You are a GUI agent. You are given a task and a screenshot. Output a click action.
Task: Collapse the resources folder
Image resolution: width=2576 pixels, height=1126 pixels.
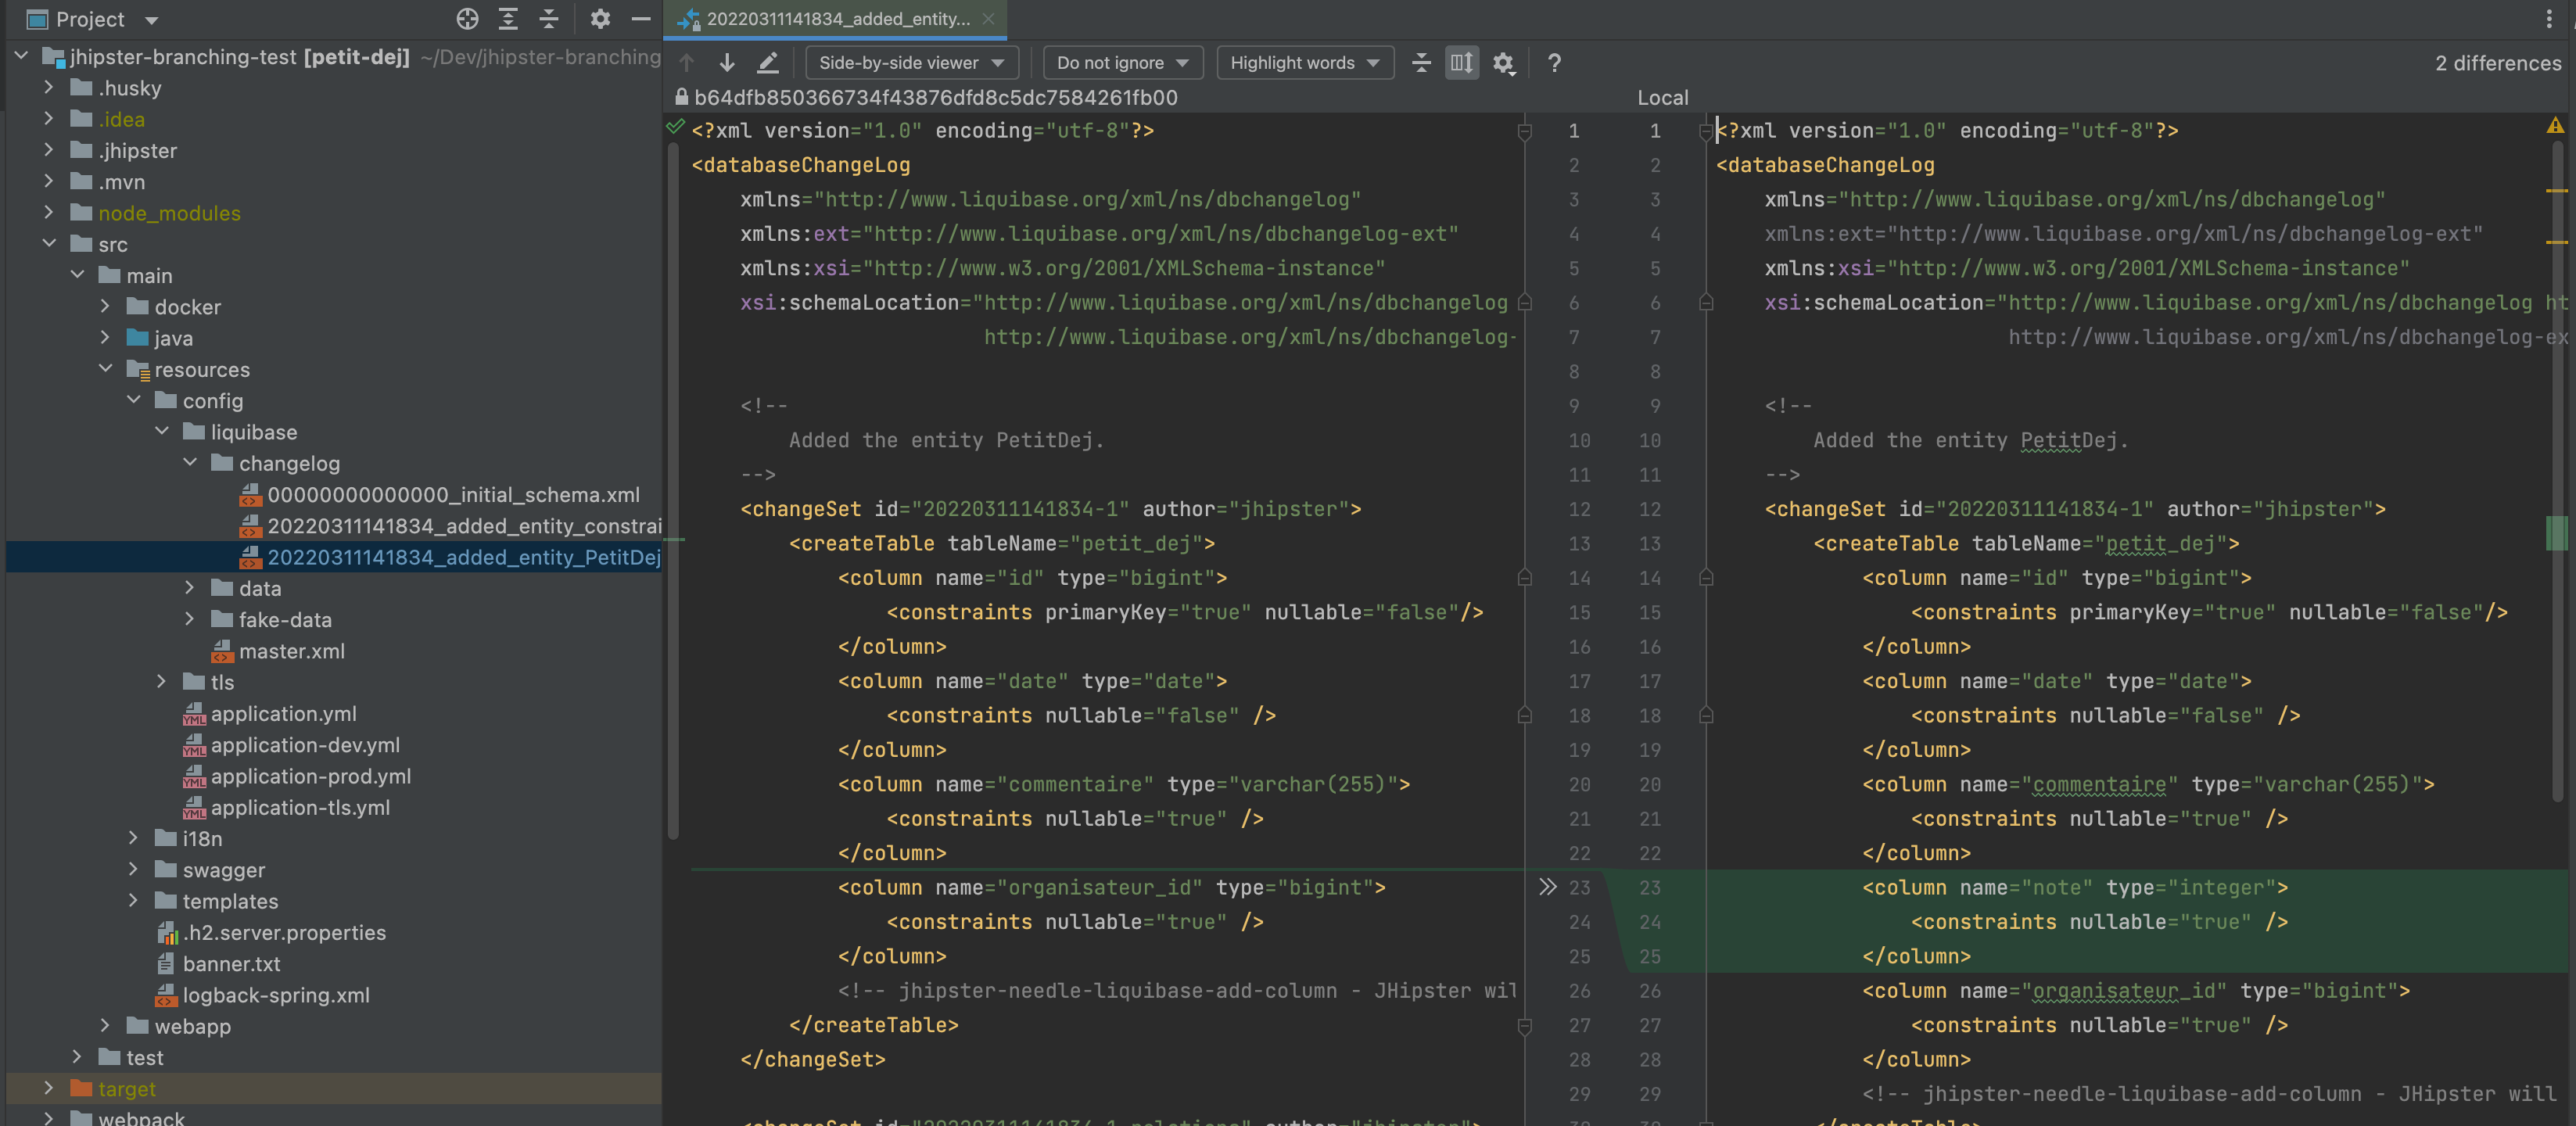(x=105, y=369)
